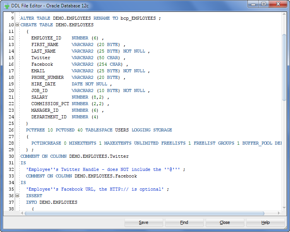Click DEMO.EMPLOYEES.Facebook on line 33
Image resolution: width=290 pixels, height=232 pixels.
(x=106, y=176)
